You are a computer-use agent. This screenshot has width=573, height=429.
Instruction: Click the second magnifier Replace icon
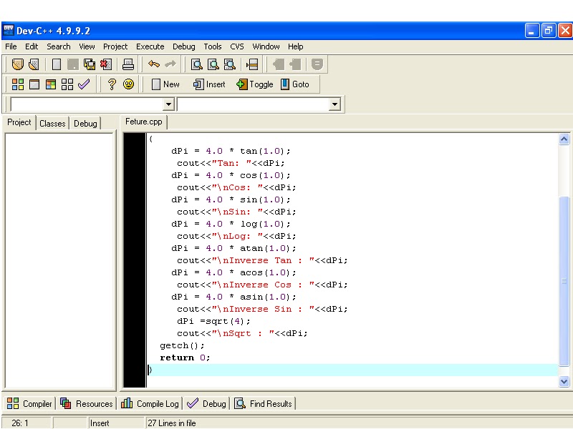(x=213, y=64)
